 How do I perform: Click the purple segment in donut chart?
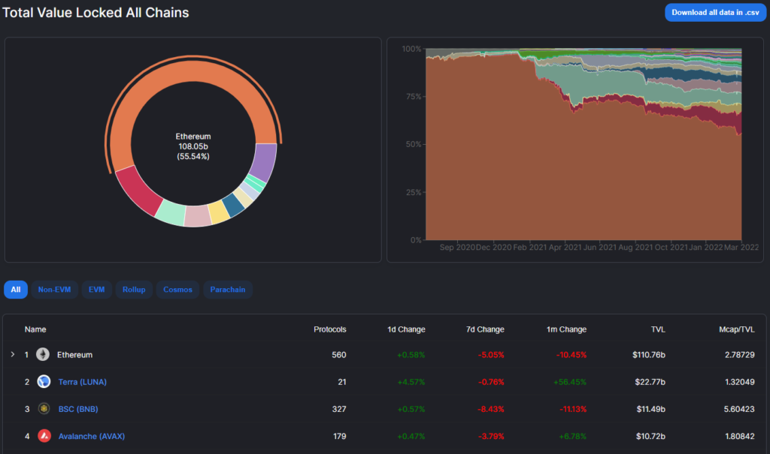coord(264,161)
